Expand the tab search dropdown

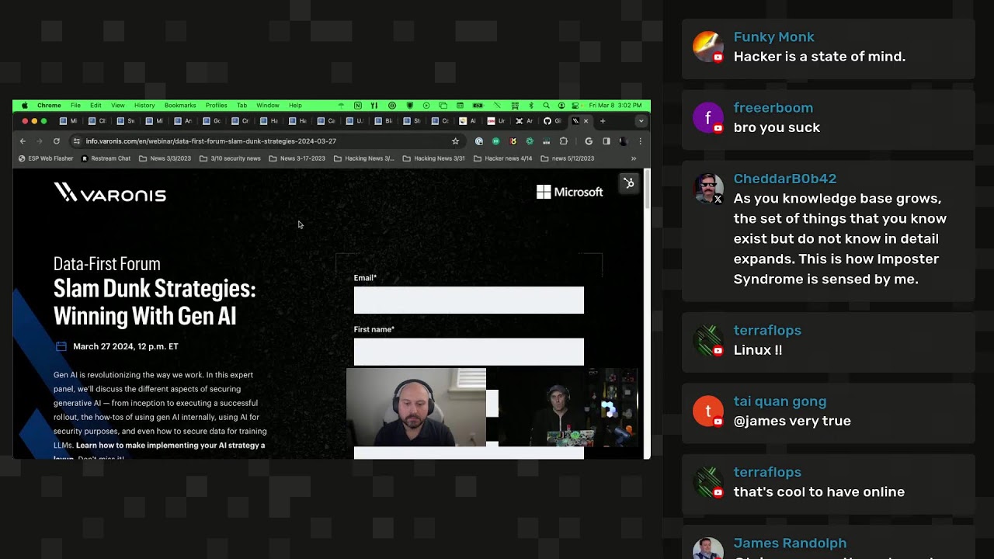(x=641, y=121)
